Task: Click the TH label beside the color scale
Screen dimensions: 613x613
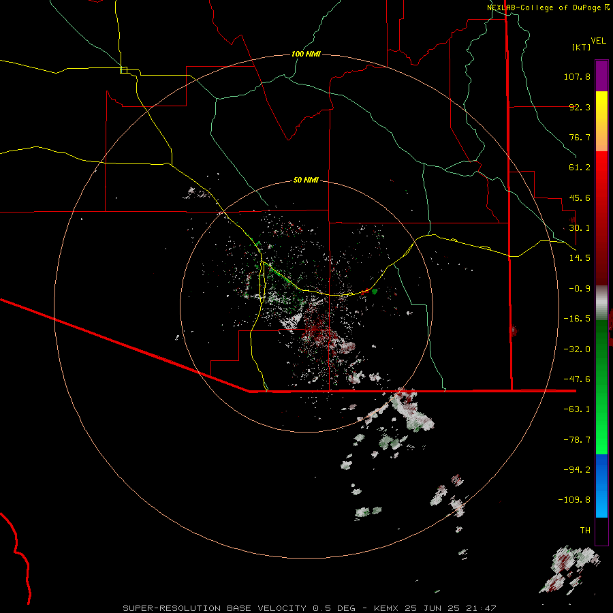Action: pyautogui.click(x=585, y=531)
